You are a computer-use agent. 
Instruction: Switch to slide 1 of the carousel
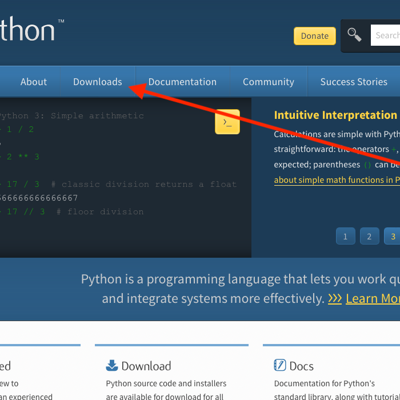345,236
